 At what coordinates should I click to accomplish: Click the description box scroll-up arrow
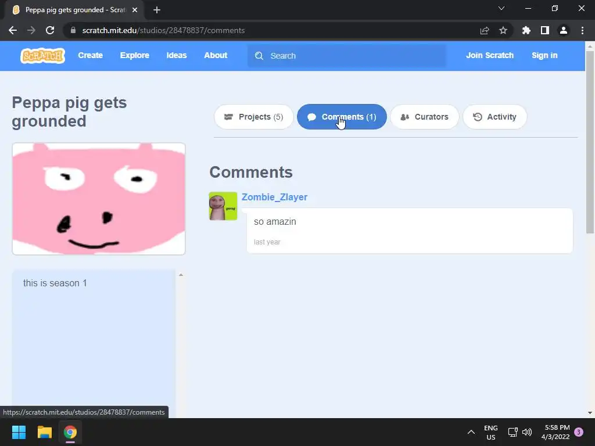181,275
